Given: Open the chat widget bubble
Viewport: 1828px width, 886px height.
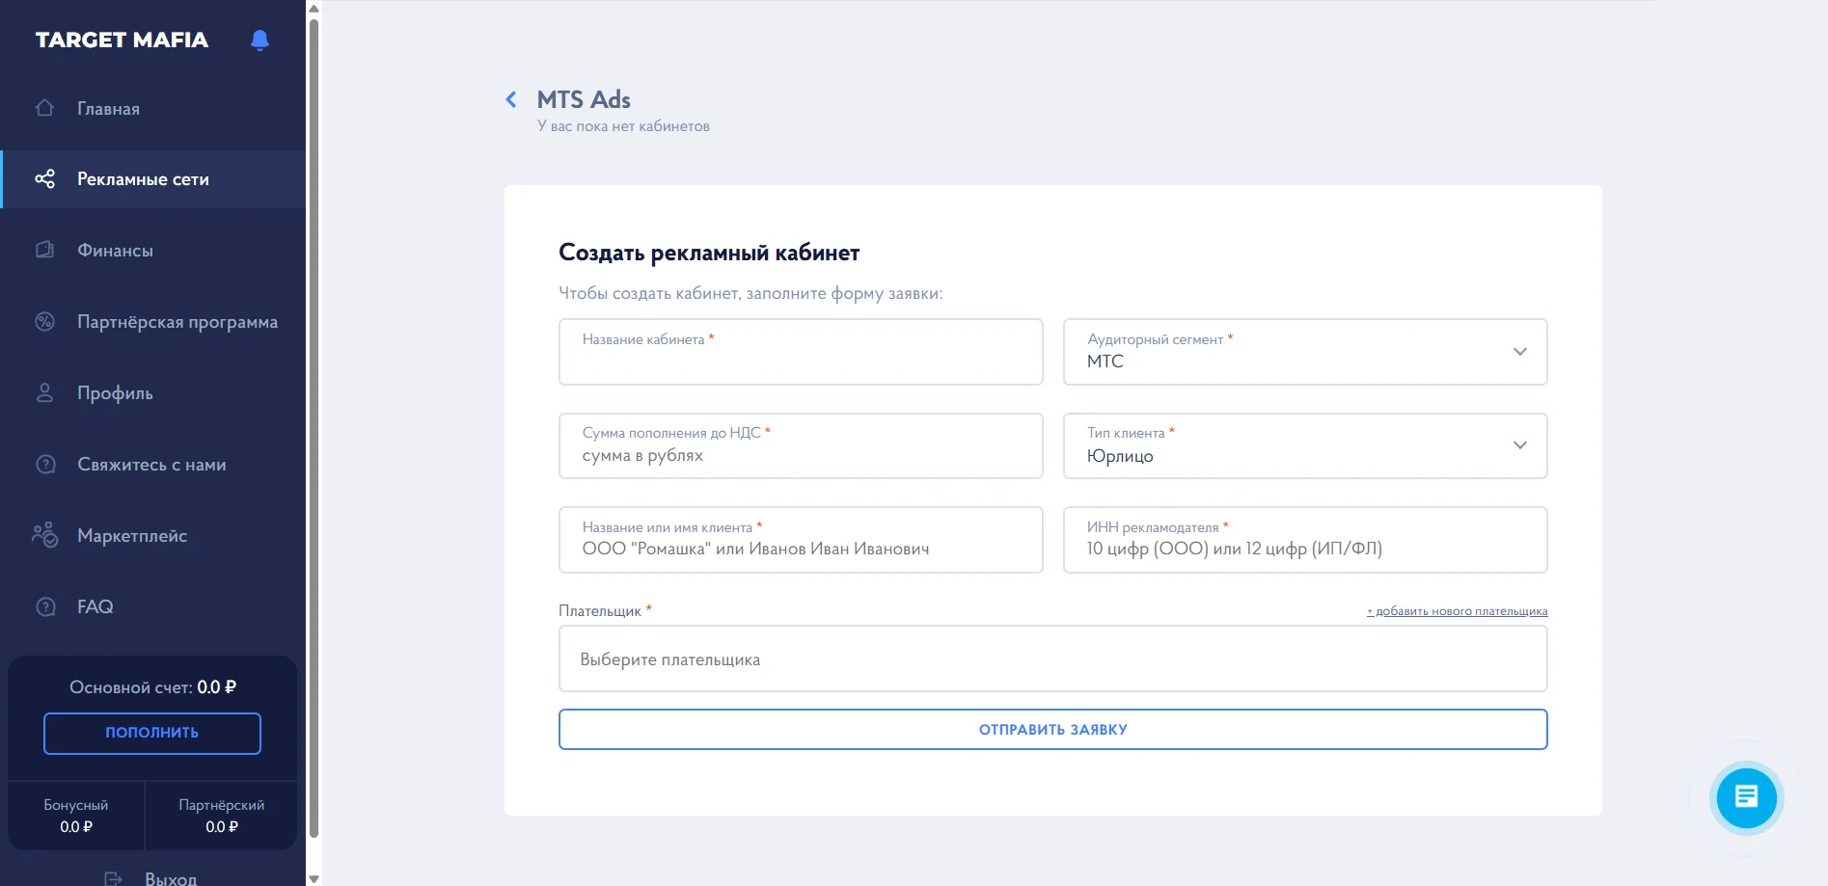Looking at the screenshot, I should click(x=1746, y=797).
